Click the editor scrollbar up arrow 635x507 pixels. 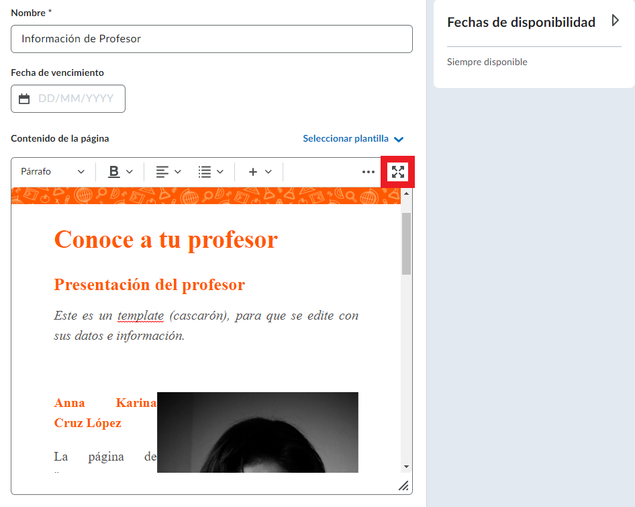pyautogui.click(x=406, y=194)
